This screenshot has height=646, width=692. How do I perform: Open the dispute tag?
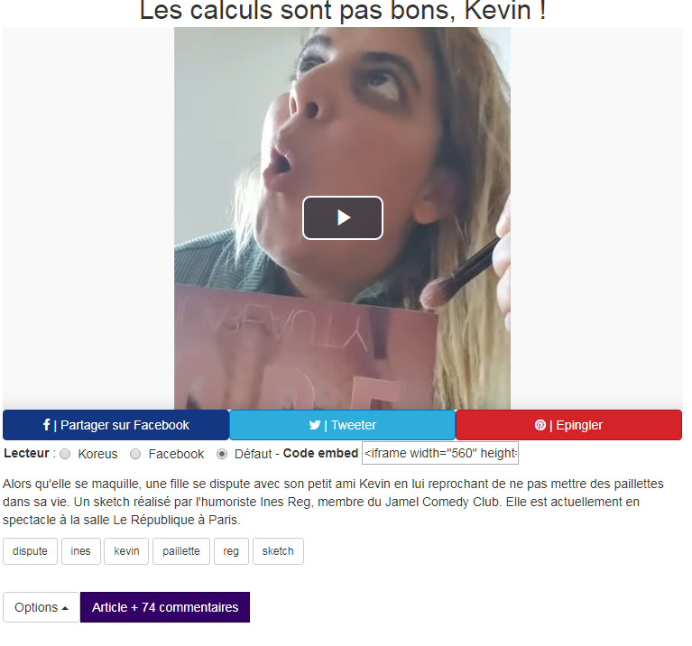(x=30, y=551)
